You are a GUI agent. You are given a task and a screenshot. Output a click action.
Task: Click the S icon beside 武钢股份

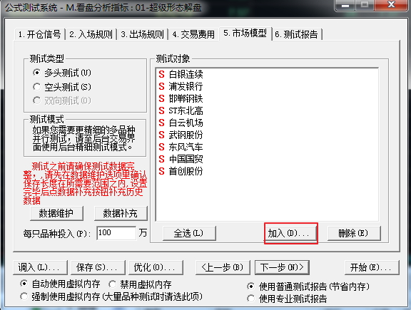(x=161, y=135)
